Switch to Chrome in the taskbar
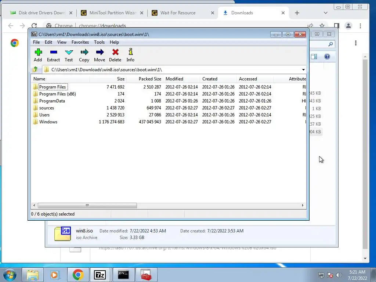 78,275
